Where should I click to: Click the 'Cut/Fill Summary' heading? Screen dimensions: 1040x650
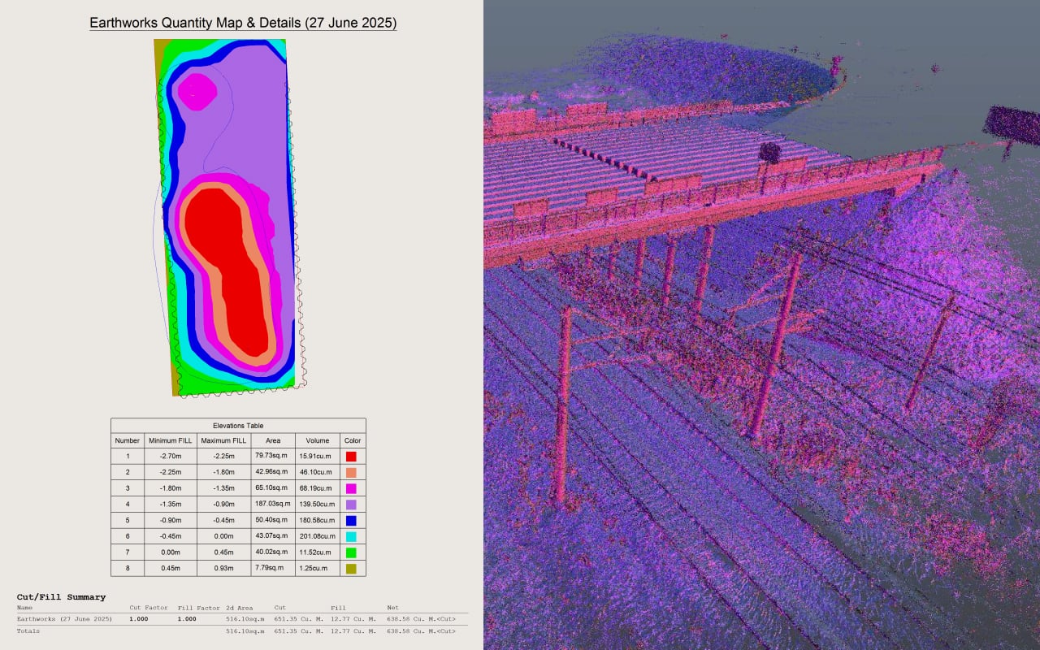(x=61, y=597)
